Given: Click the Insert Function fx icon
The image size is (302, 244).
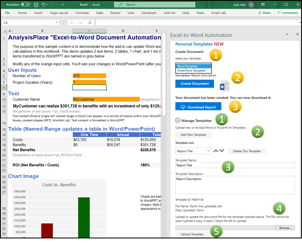Looking at the screenshot, I should point(90,23).
